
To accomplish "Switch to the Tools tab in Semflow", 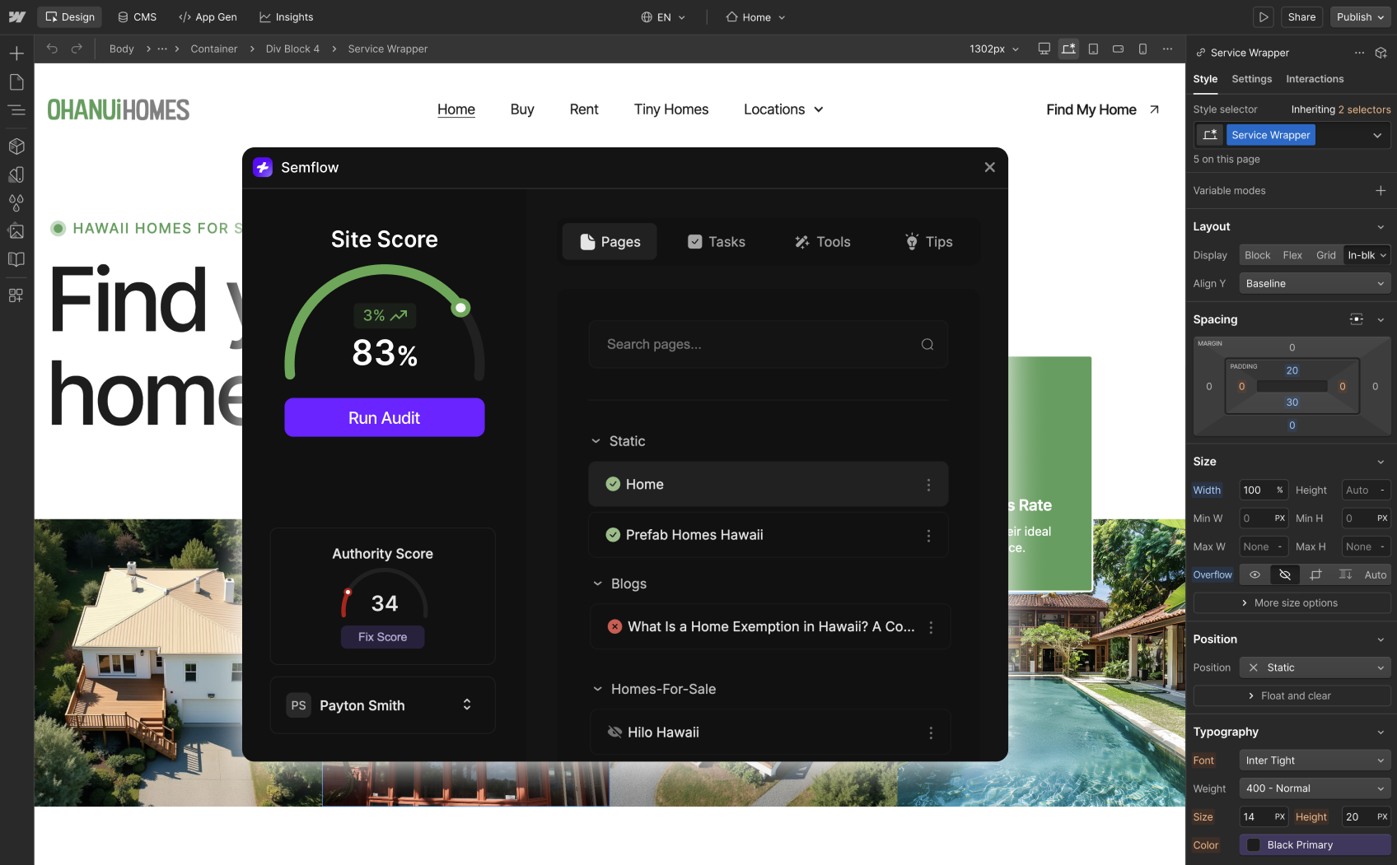I will coord(822,242).
